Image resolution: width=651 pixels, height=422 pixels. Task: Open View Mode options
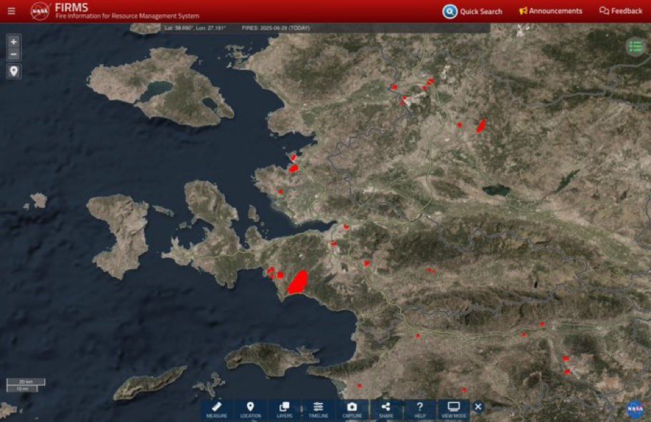454,410
